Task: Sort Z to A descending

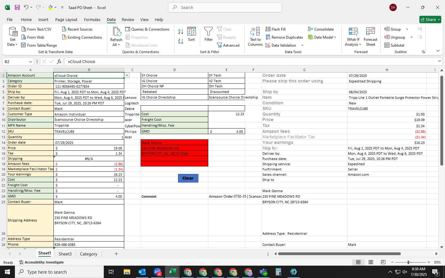Action: click(x=181, y=41)
